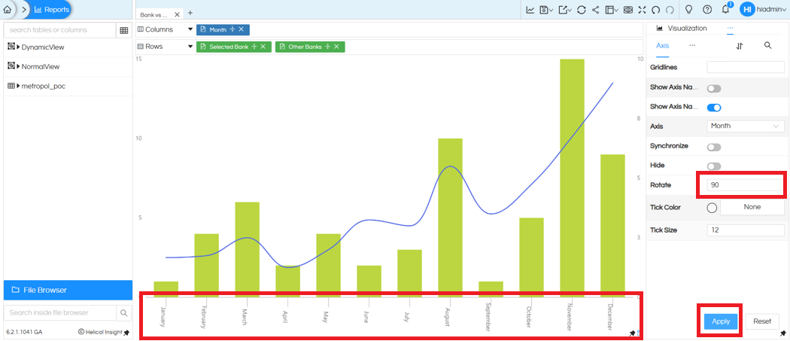
Task: Click the export report icon
Action: [x=564, y=10]
